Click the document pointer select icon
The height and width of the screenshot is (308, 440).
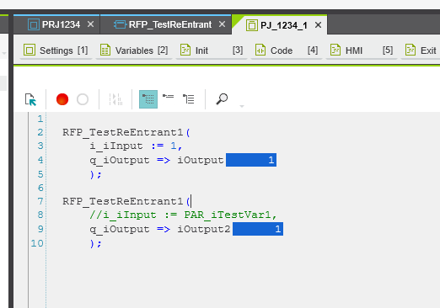(x=30, y=99)
